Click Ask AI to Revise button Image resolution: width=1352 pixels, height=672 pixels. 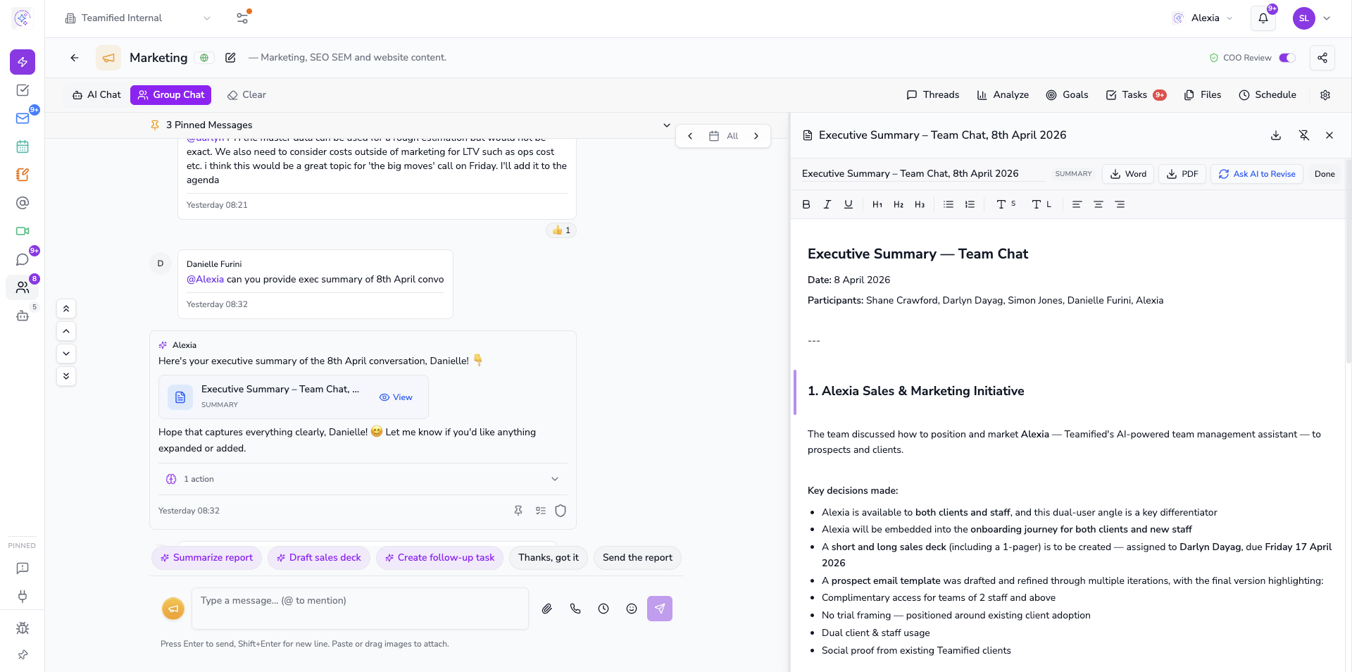click(x=1257, y=174)
